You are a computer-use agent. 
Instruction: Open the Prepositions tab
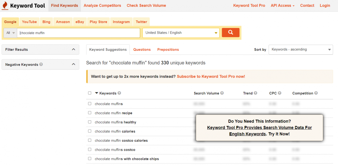pos(168,50)
